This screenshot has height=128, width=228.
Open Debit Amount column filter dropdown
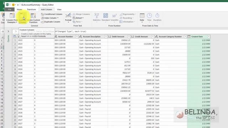pos(129,37)
